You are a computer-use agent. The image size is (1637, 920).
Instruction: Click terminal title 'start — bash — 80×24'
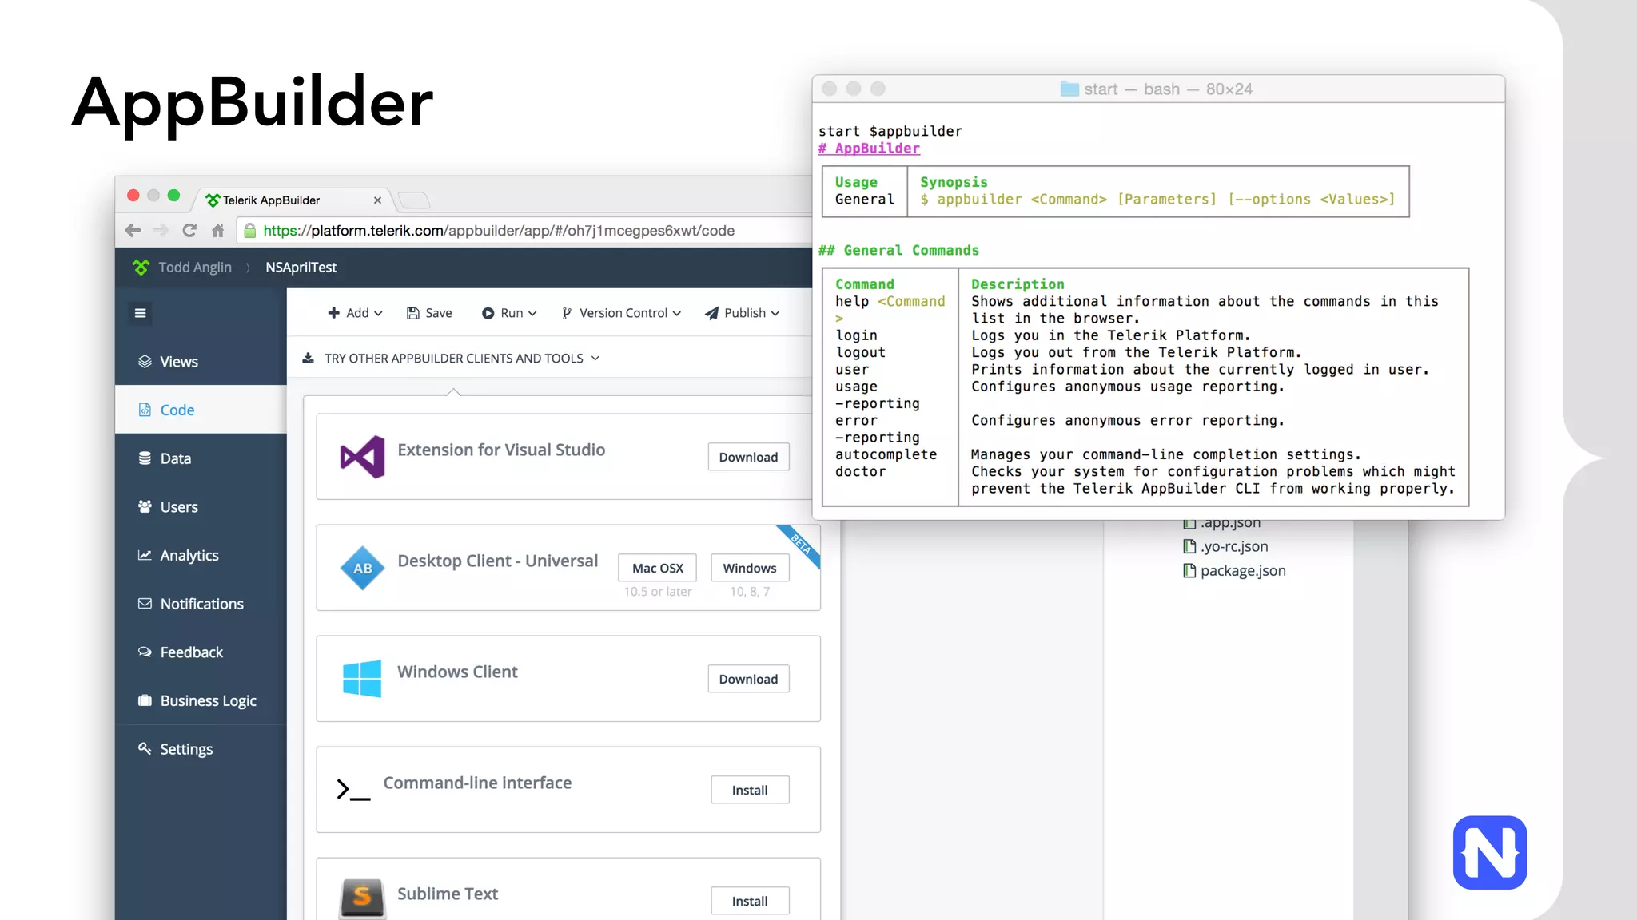1168,89
